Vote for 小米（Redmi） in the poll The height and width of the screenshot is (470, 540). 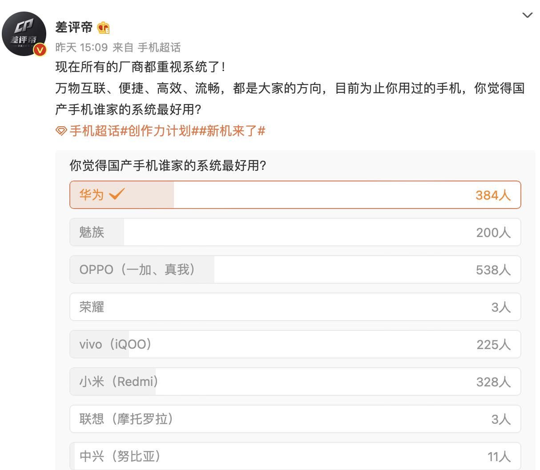tap(295, 382)
